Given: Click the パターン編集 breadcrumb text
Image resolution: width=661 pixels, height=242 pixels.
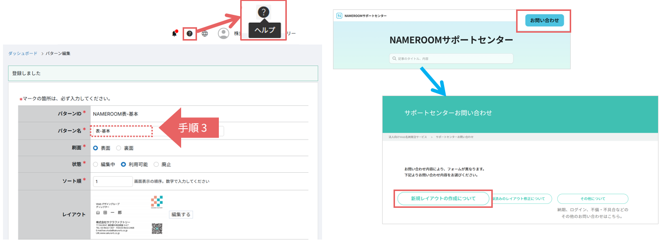Looking at the screenshot, I should point(58,53).
